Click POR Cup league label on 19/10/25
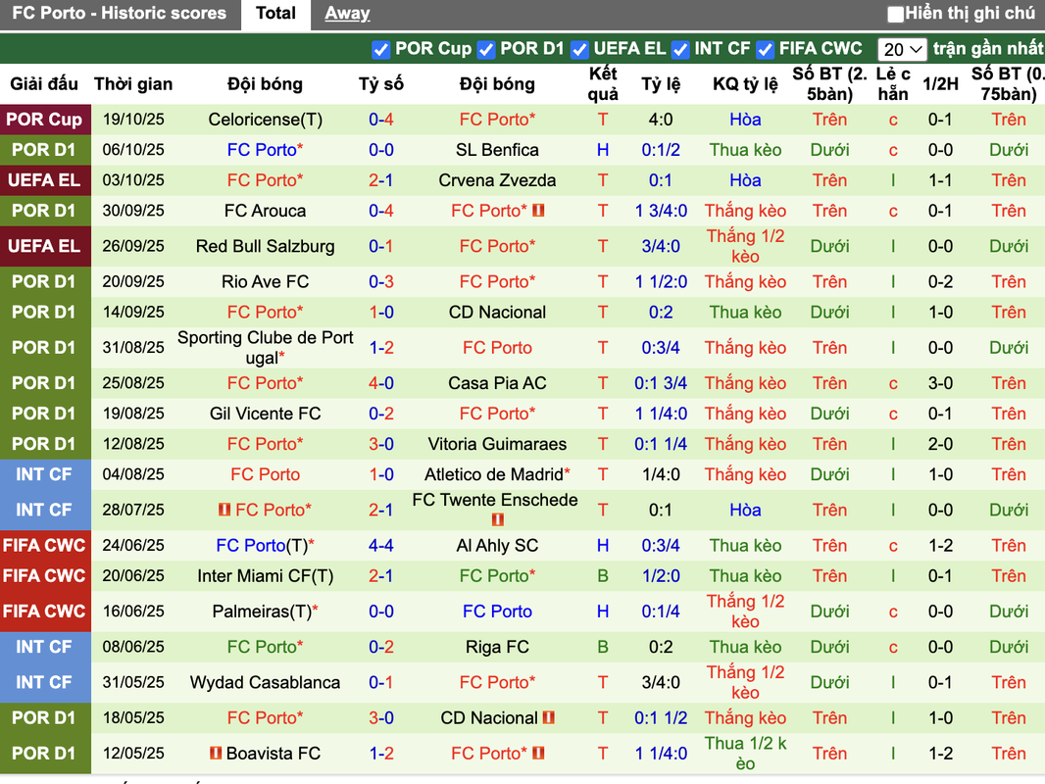The width and height of the screenshot is (1045, 784). [45, 120]
